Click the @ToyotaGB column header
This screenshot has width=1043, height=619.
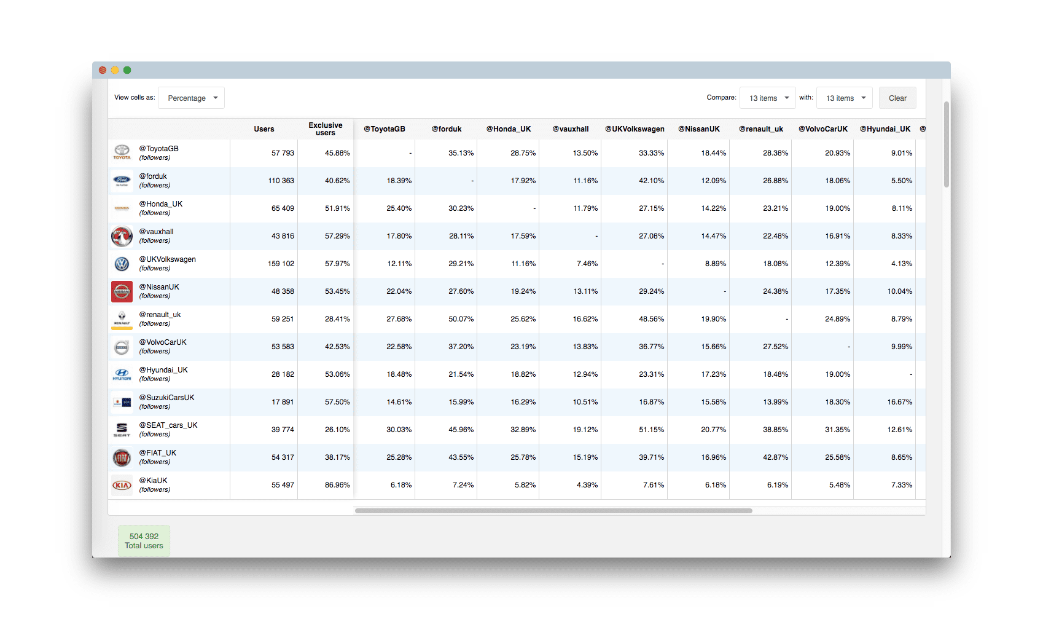385,129
